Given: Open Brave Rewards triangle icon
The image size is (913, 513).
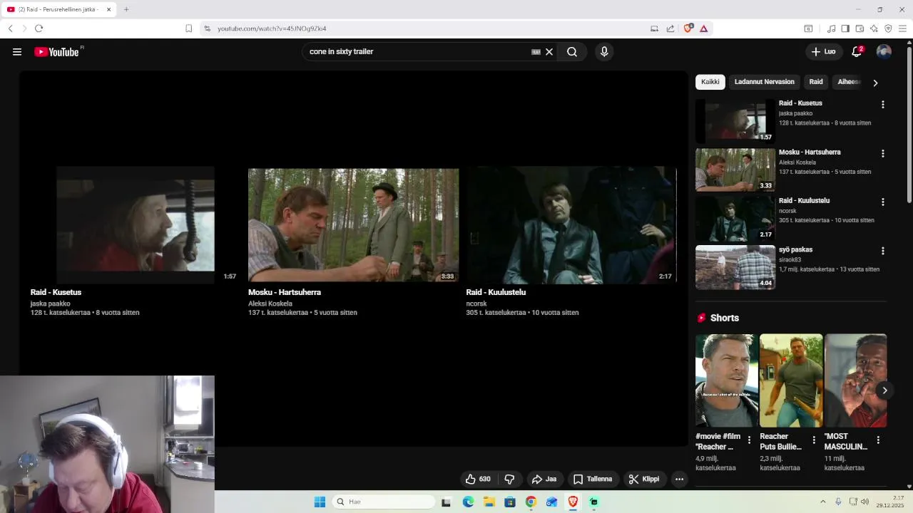Looking at the screenshot, I should pos(703,28).
